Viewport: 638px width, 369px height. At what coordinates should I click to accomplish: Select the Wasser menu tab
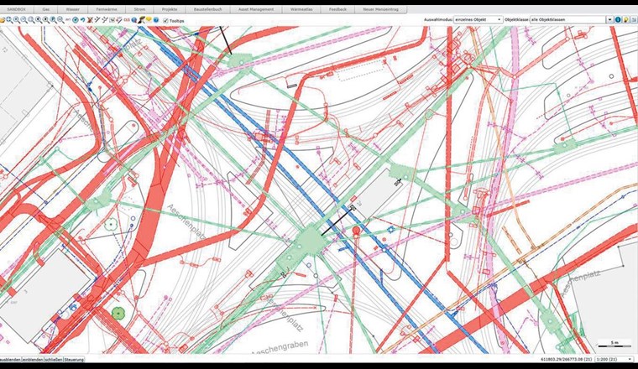(x=73, y=8)
